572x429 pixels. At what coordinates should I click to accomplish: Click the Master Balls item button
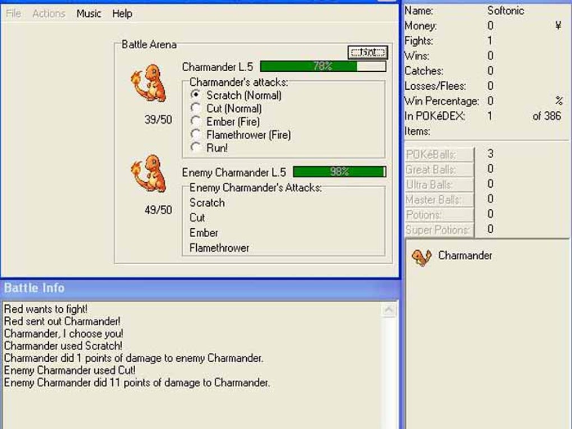pyautogui.click(x=440, y=200)
